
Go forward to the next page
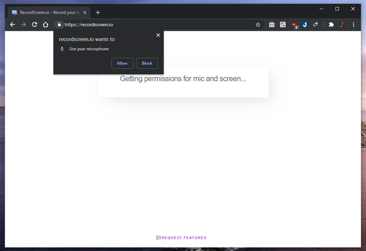click(23, 25)
